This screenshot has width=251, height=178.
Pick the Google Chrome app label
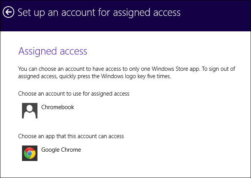click(61, 150)
